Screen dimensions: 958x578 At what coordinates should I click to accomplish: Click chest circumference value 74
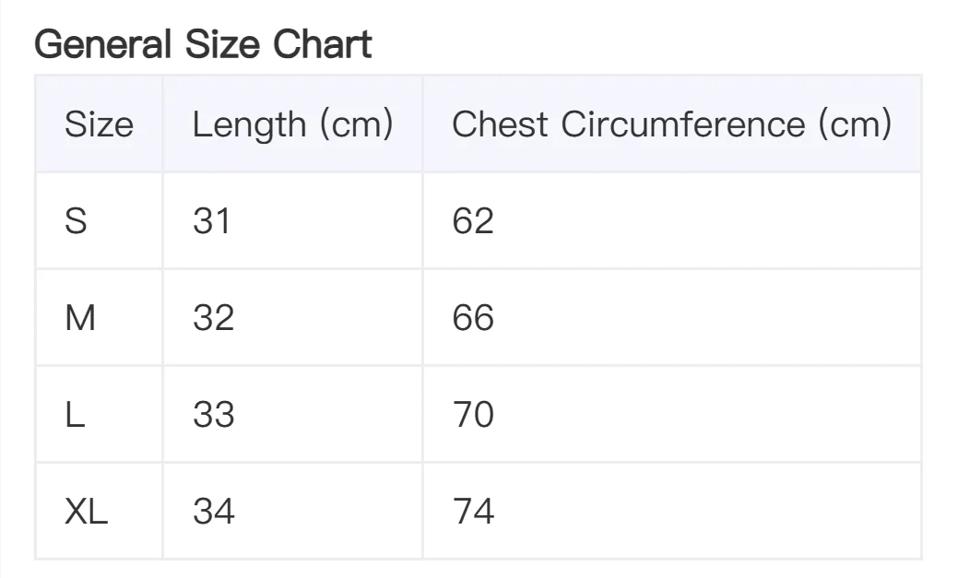click(473, 512)
